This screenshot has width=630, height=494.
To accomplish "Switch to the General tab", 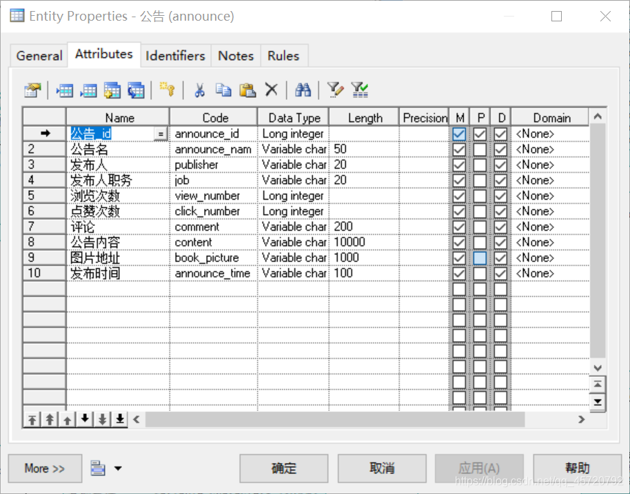I will [39, 55].
